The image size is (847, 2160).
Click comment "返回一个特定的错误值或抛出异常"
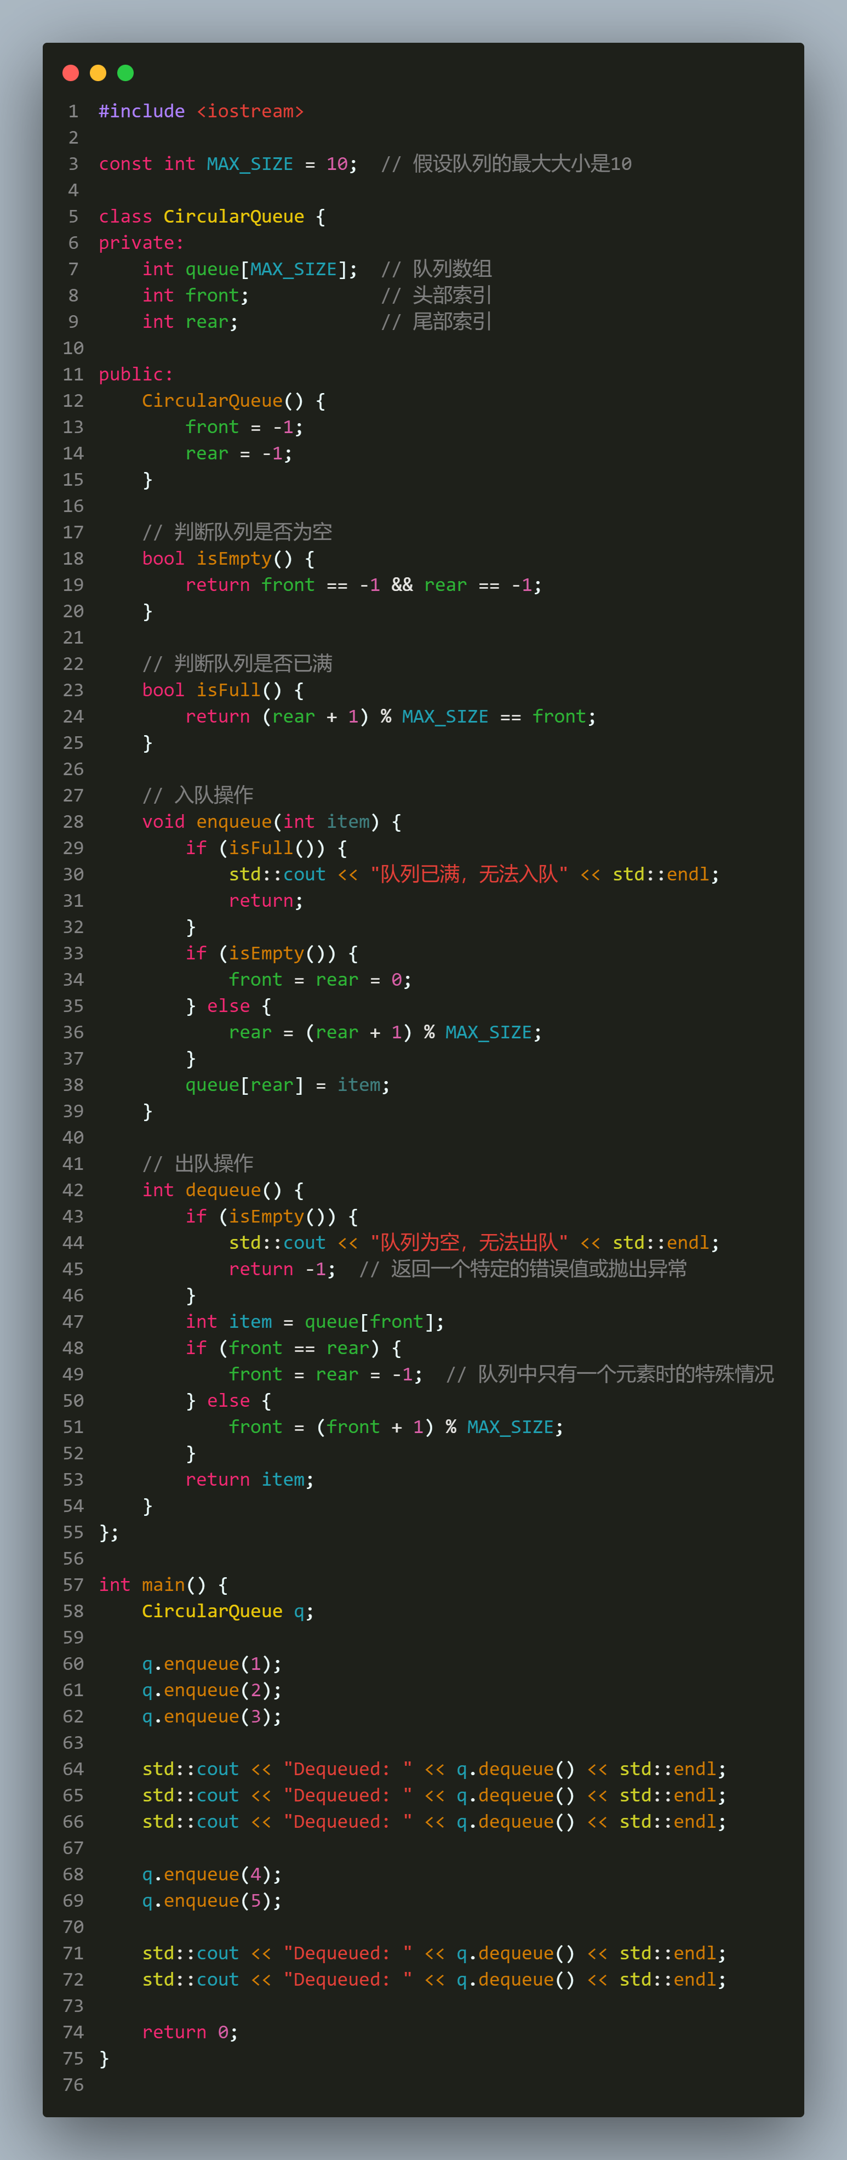tap(539, 1270)
